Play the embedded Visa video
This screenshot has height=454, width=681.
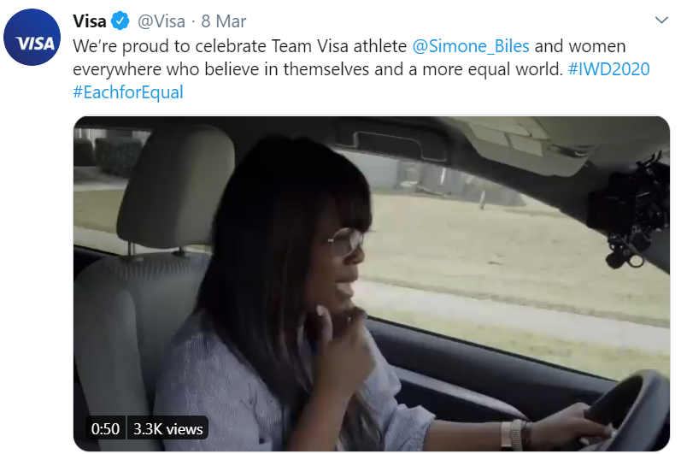click(x=372, y=283)
